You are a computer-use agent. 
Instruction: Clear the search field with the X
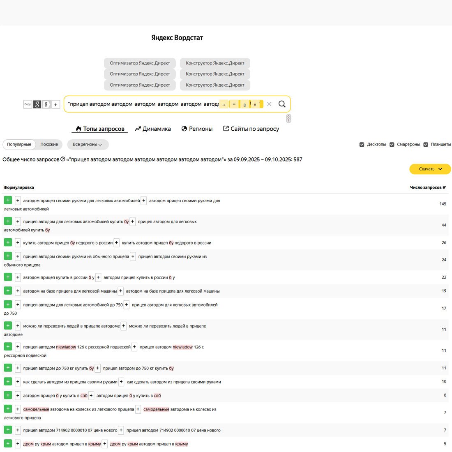[269, 104]
